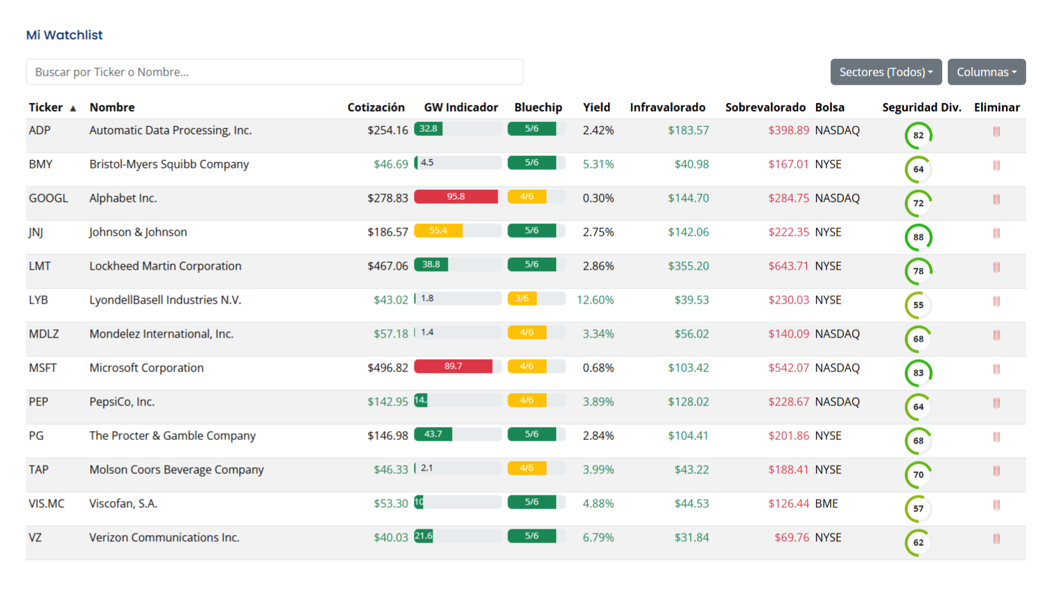The image size is (1040, 589).
Task: Click trash icon in PG row
Action: pos(996,437)
